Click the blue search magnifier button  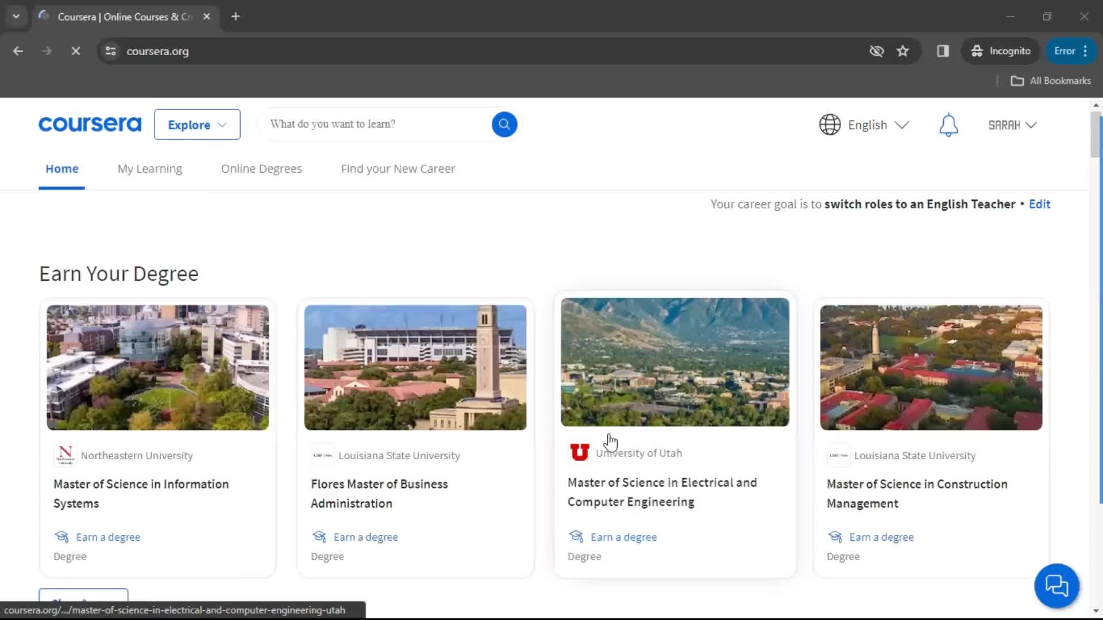pyautogui.click(x=504, y=124)
